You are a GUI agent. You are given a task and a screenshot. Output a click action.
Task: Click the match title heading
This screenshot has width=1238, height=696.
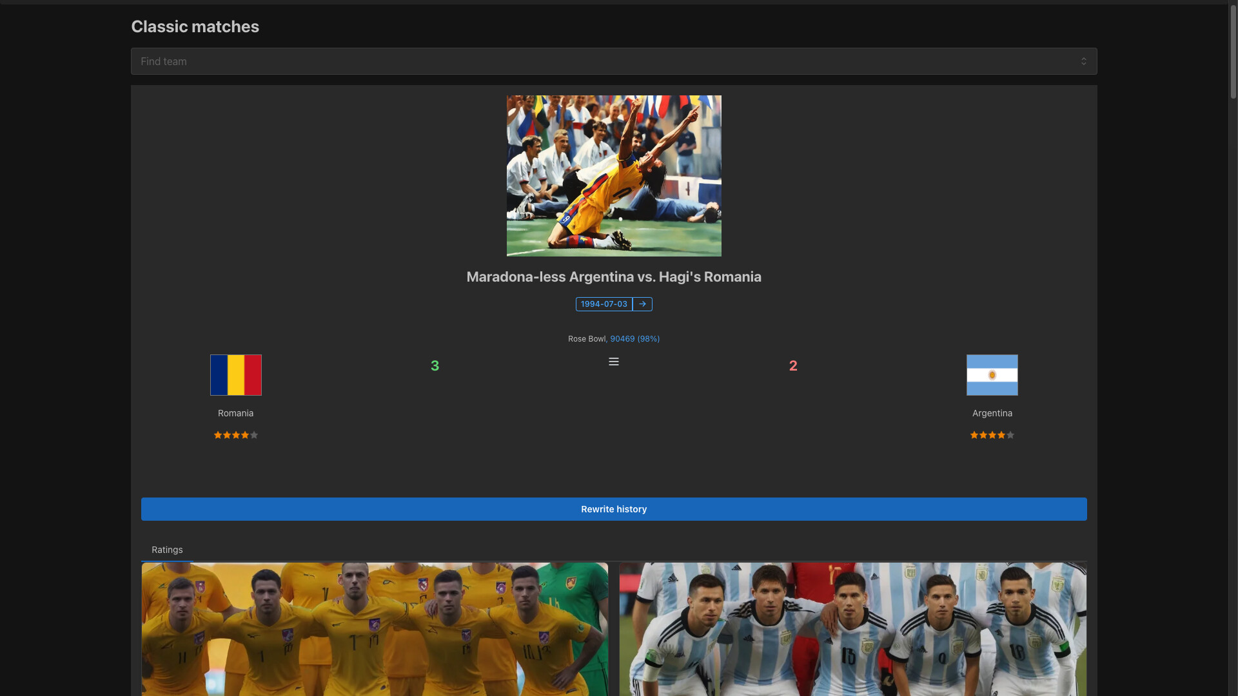click(614, 277)
